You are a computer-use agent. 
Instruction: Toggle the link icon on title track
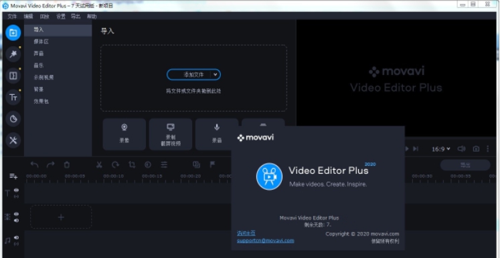coord(16,197)
